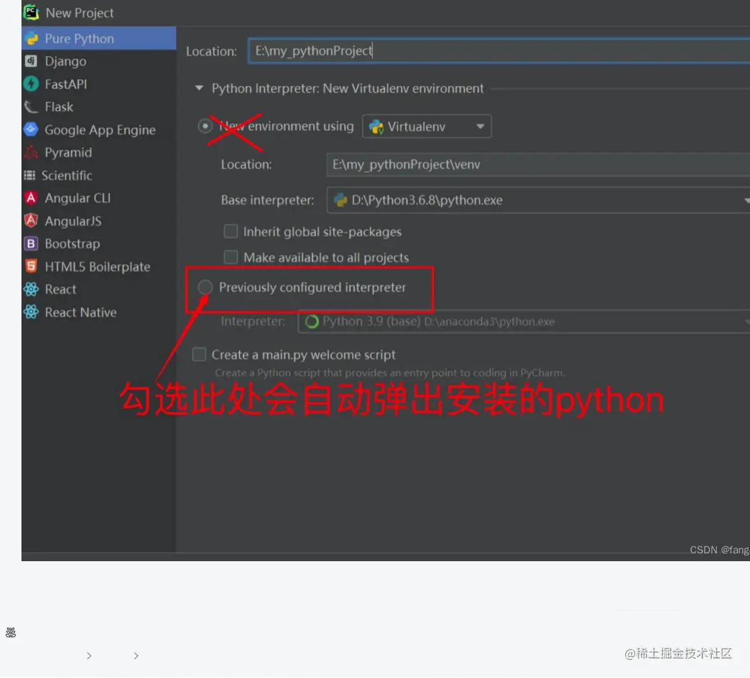This screenshot has height=678, width=750.
Task: Click the Django project type icon
Action: [31, 61]
